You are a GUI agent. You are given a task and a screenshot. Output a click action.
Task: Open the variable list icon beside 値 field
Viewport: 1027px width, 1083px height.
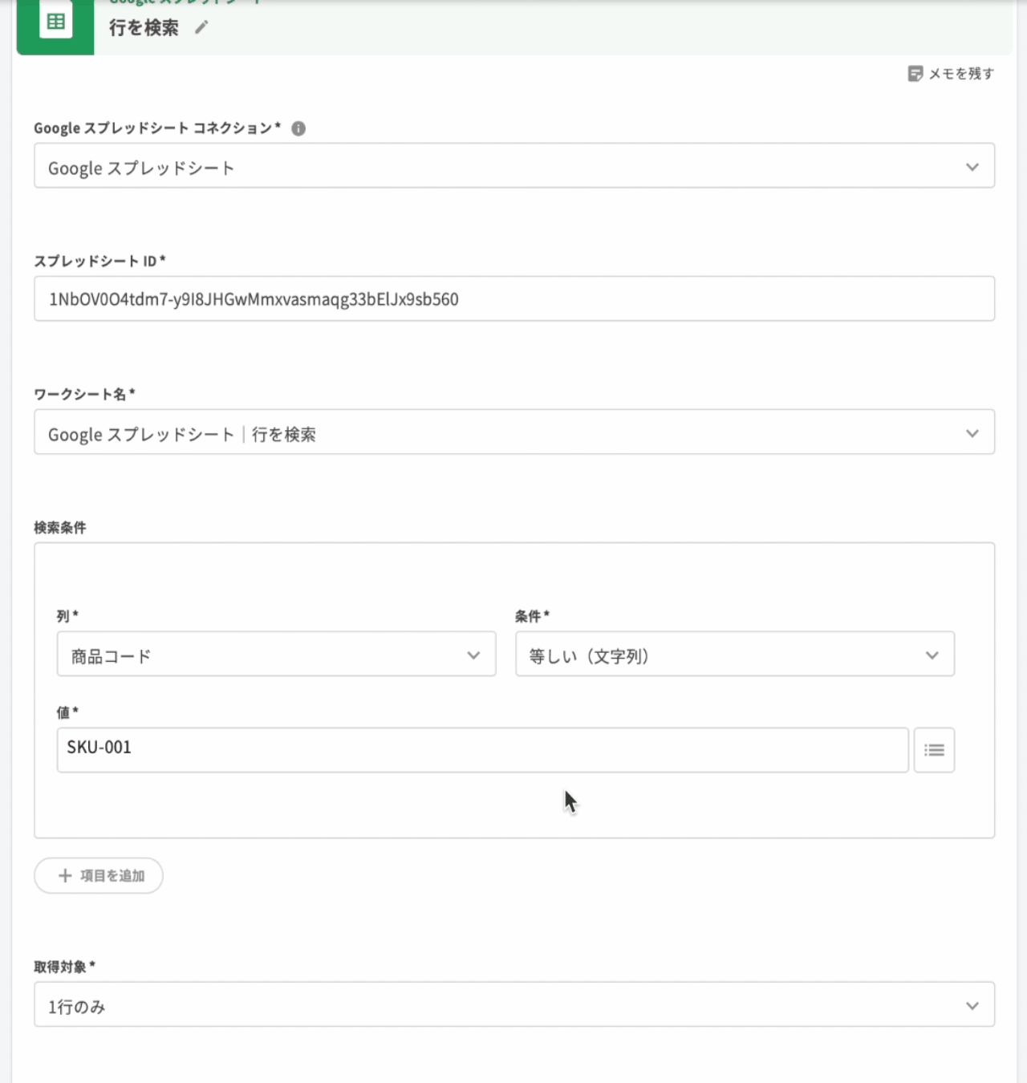coord(934,750)
